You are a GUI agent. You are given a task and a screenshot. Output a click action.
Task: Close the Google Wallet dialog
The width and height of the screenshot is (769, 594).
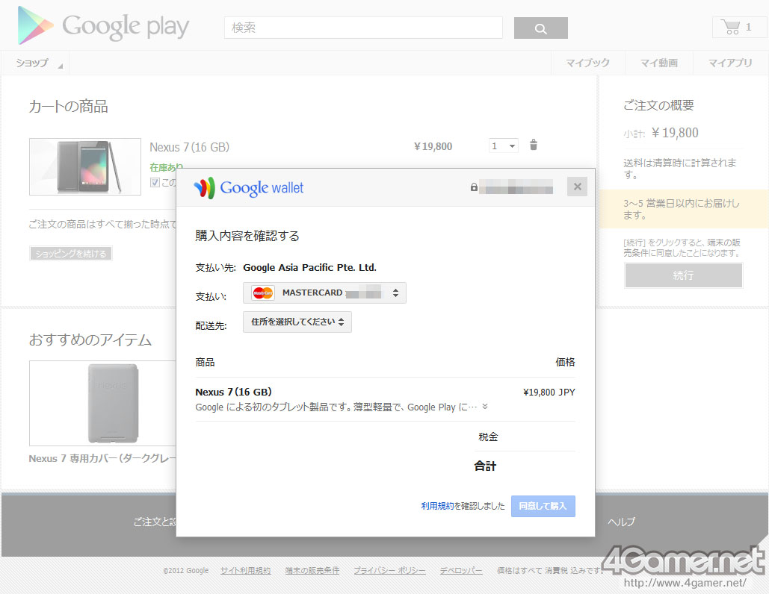point(577,187)
